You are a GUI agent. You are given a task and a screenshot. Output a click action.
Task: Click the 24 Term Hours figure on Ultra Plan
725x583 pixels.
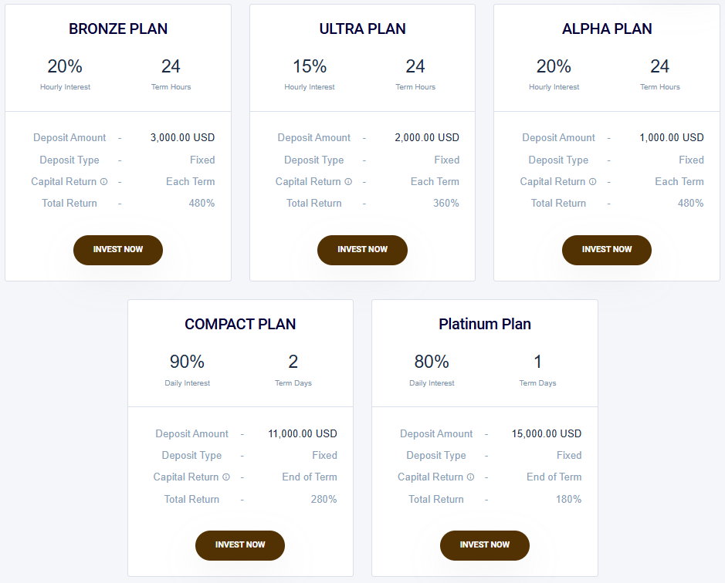pos(415,66)
